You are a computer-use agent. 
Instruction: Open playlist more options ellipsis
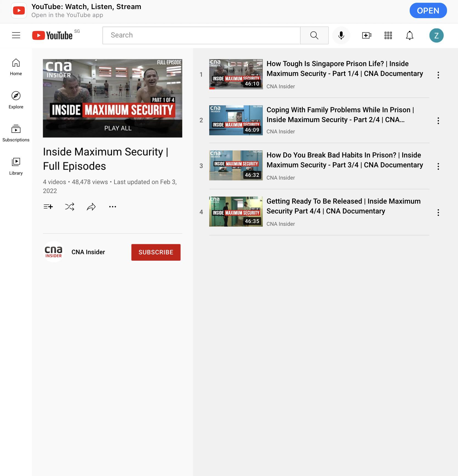click(113, 207)
